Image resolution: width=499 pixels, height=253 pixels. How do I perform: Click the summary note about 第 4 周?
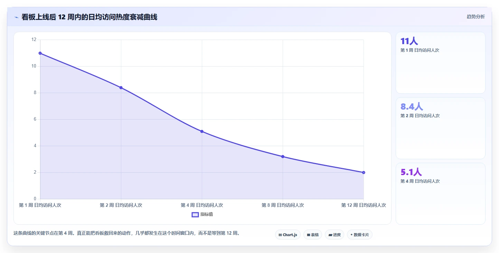pos(126,233)
